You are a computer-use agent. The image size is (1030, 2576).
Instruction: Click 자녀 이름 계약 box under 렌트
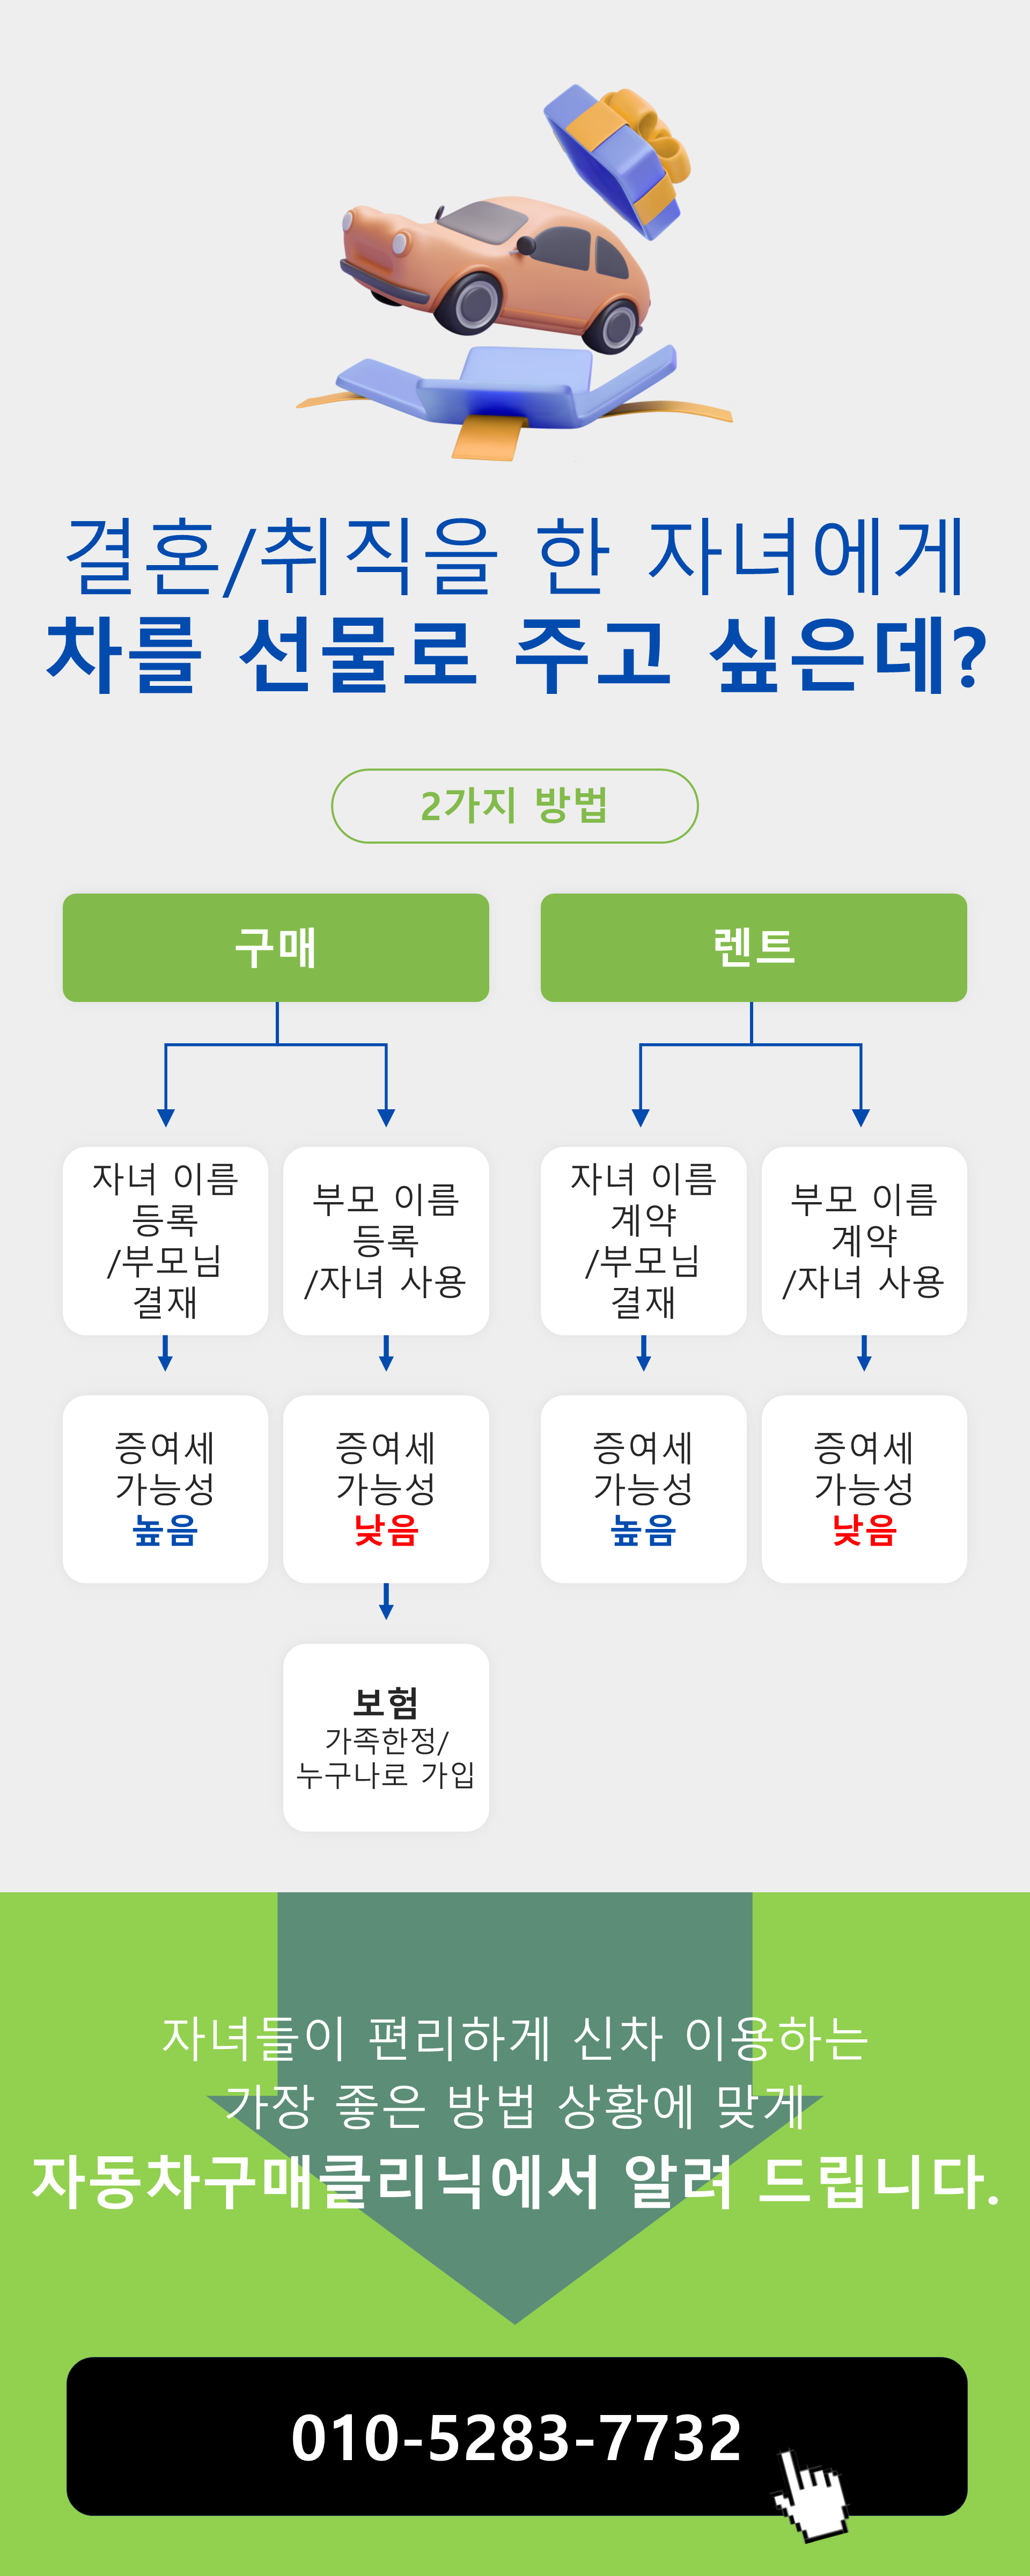pos(643,1240)
